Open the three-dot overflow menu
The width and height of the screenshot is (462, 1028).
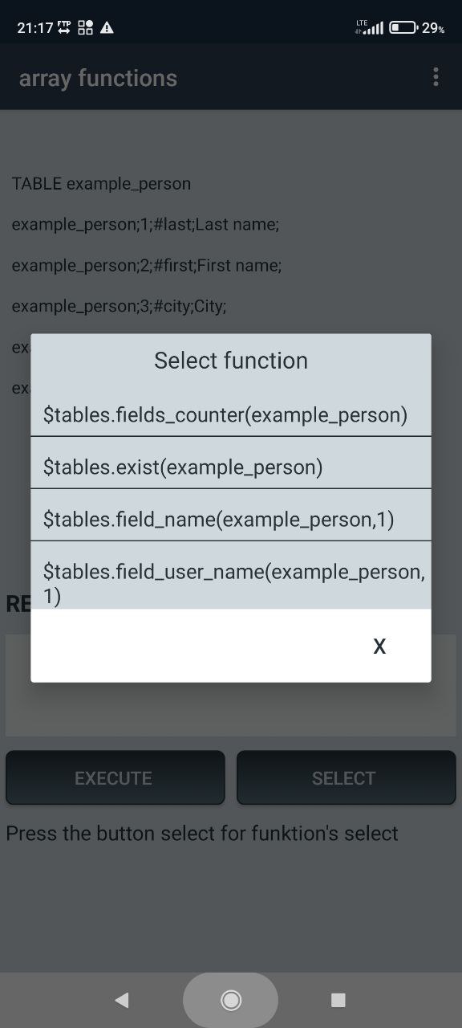[436, 77]
